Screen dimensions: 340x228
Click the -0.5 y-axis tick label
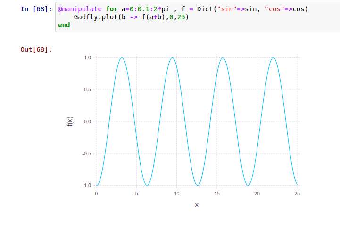[86, 154]
